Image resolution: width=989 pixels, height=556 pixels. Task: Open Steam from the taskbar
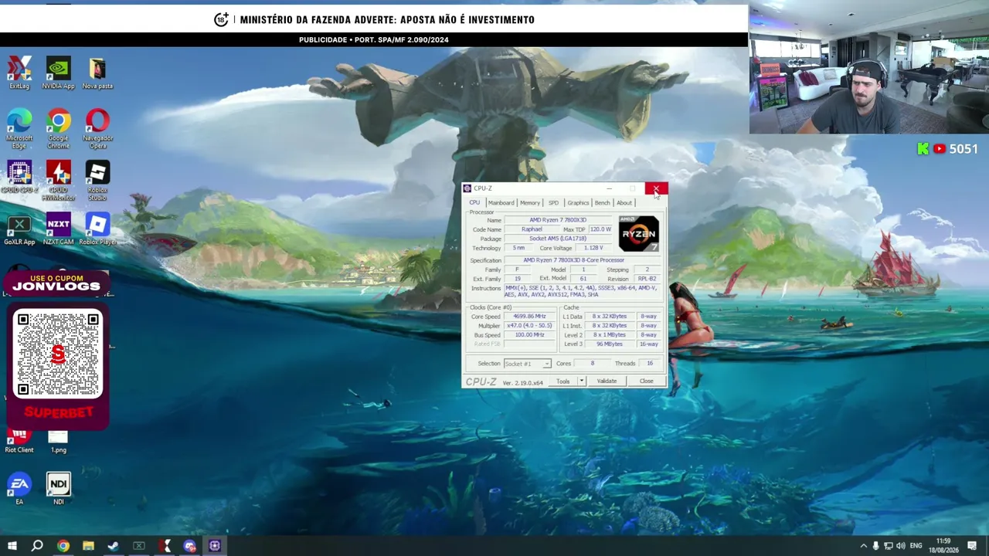[x=114, y=546]
